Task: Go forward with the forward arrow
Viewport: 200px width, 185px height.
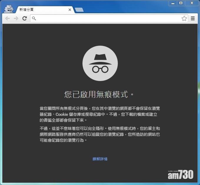Action: [16, 19]
